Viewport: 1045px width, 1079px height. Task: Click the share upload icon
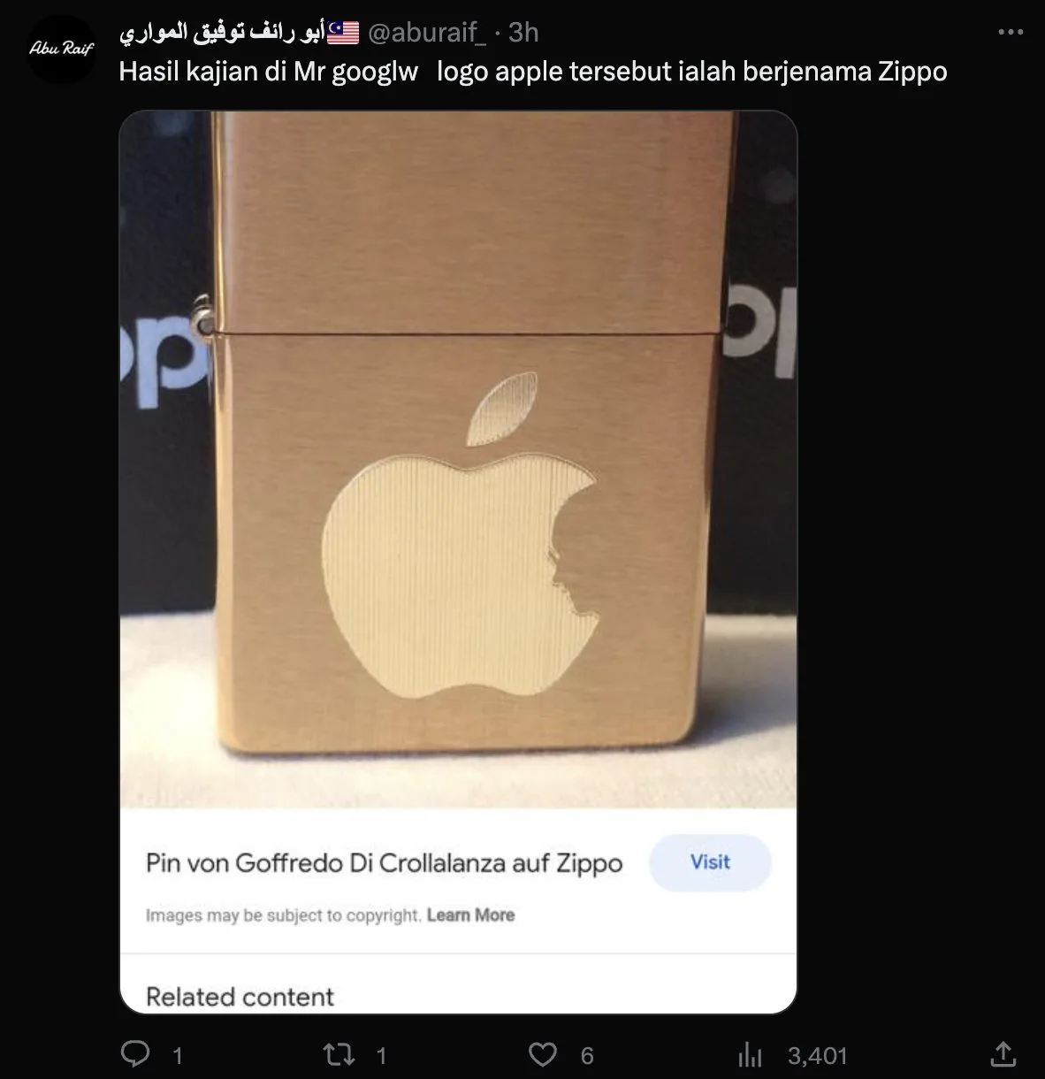[x=1003, y=1053]
